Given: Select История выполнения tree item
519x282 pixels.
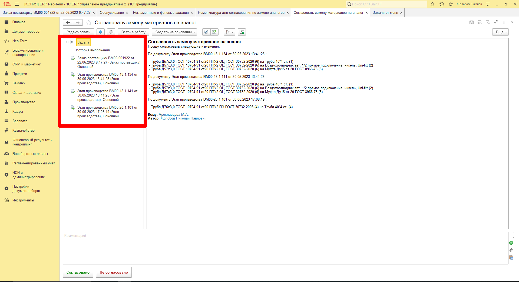Looking at the screenshot, I should pos(93,50).
